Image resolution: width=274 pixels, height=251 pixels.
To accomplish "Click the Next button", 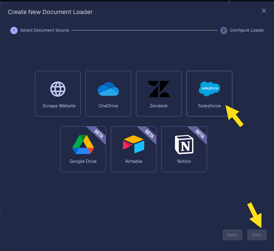I will 257,235.
